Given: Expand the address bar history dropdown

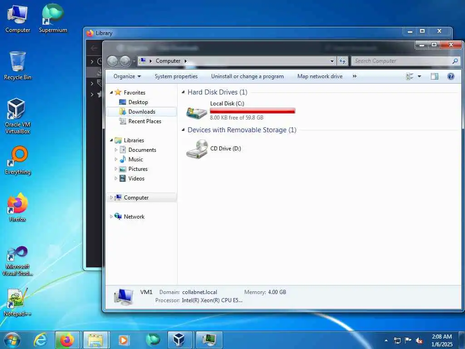Looking at the screenshot, I should tap(332, 61).
